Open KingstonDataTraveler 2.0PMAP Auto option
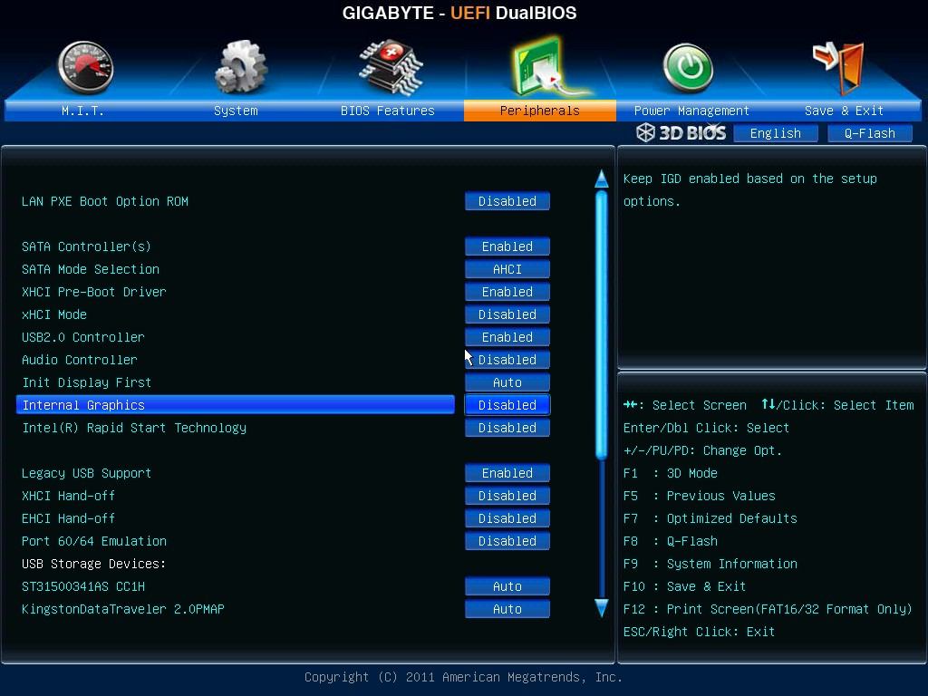Viewport: 928px width, 696px height. [507, 609]
